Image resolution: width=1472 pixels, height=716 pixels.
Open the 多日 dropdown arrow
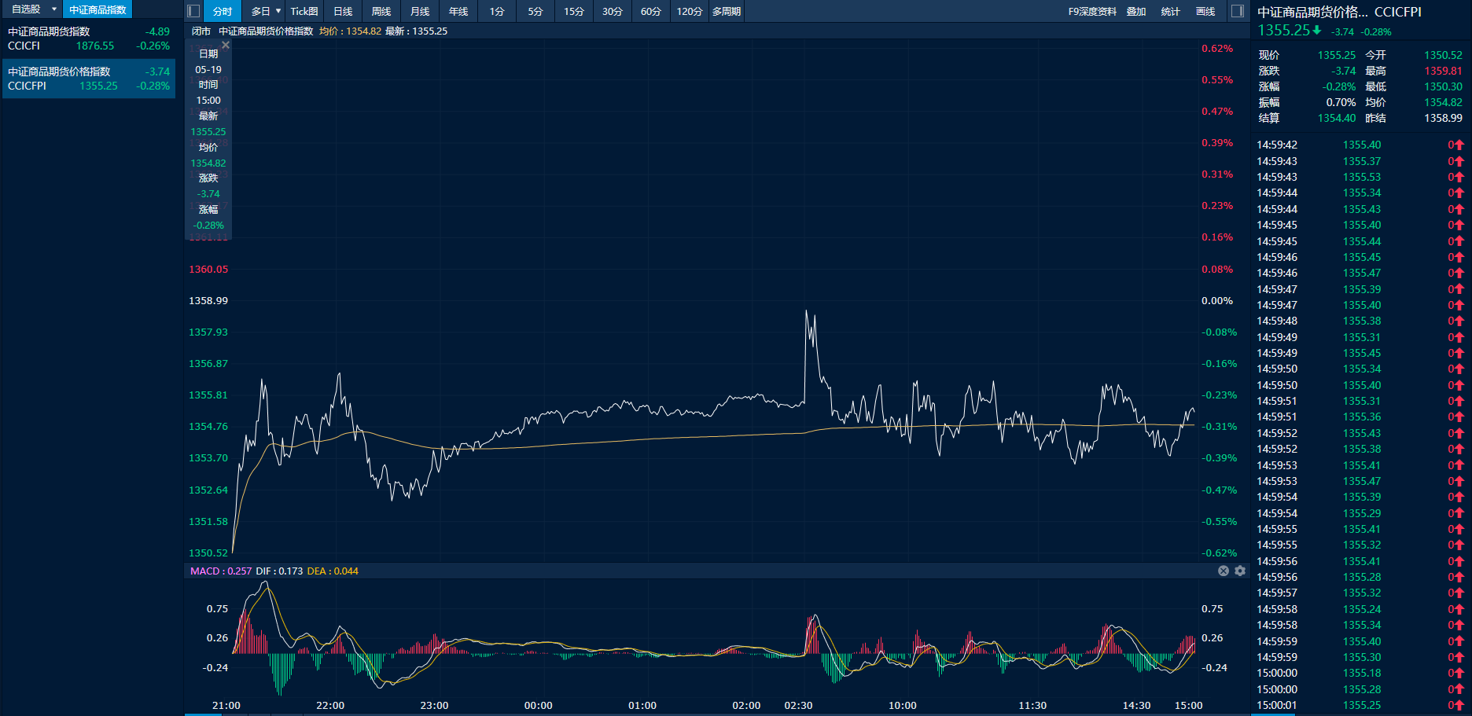coord(278,11)
